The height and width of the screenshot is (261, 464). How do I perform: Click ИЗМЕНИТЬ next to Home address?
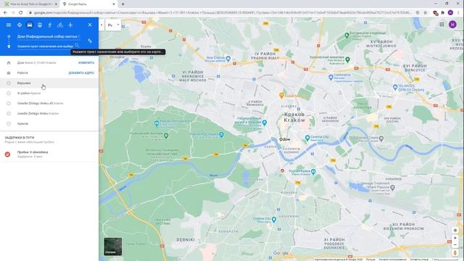(x=86, y=63)
